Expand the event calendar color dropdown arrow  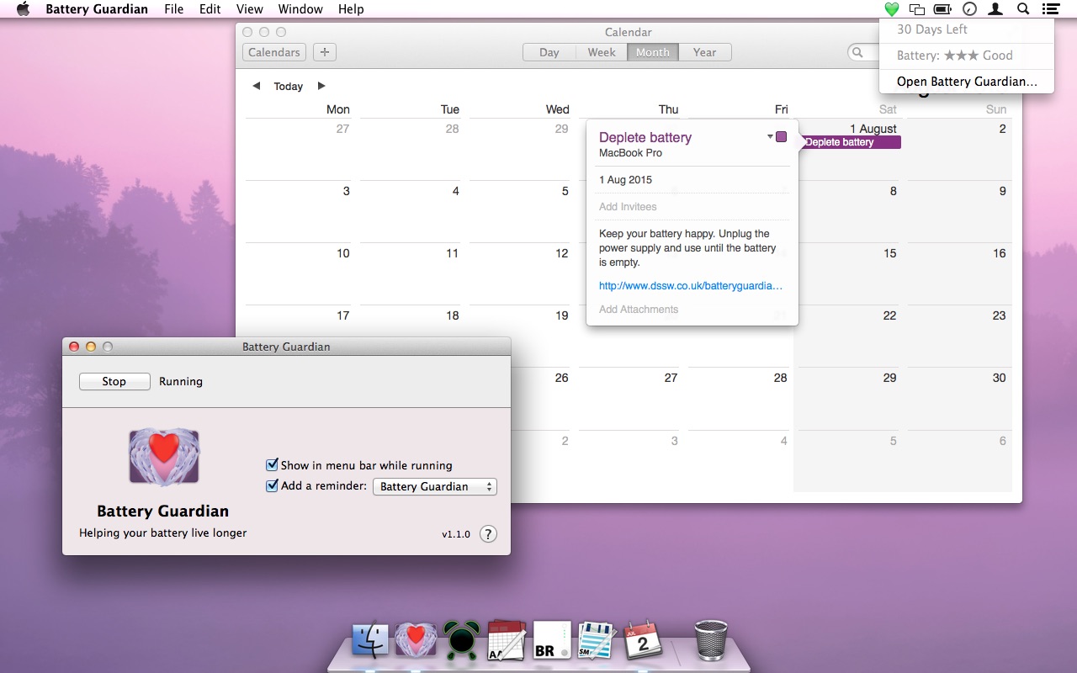[x=770, y=136]
